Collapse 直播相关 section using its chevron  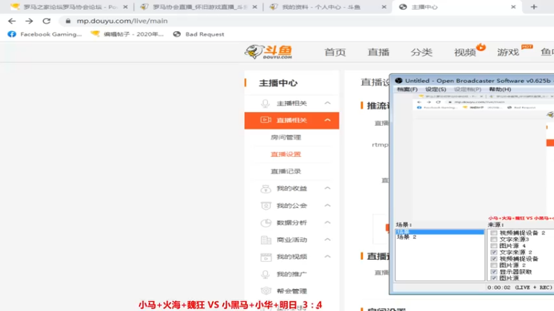pos(328,120)
